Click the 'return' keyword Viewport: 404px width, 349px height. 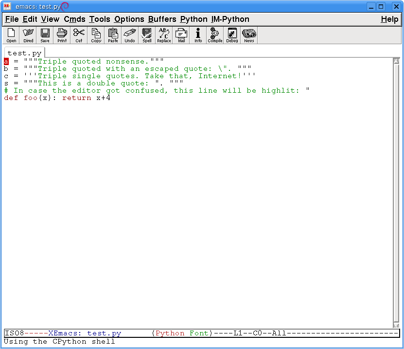(76, 98)
